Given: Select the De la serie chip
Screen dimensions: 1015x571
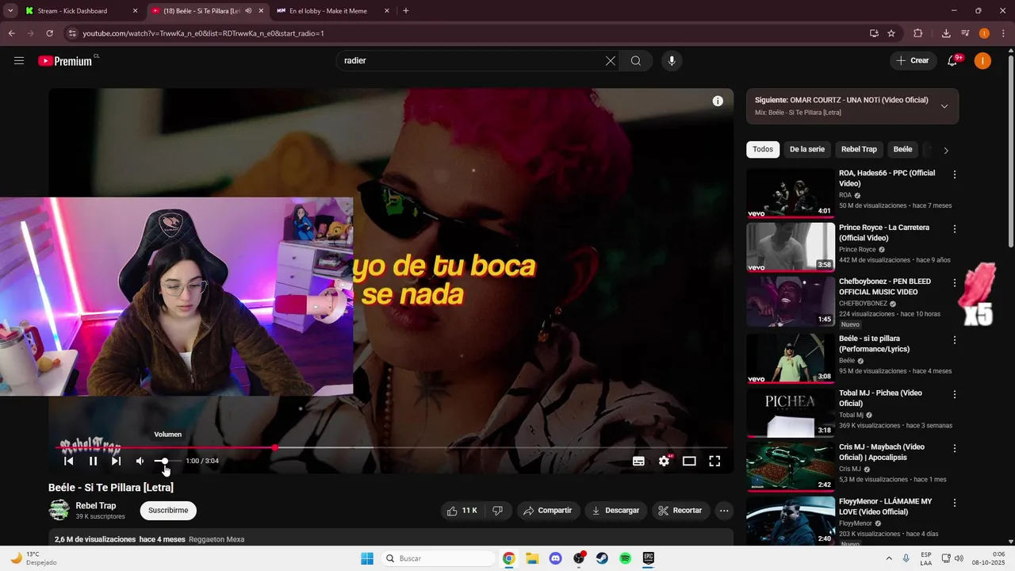Looking at the screenshot, I should click(807, 149).
